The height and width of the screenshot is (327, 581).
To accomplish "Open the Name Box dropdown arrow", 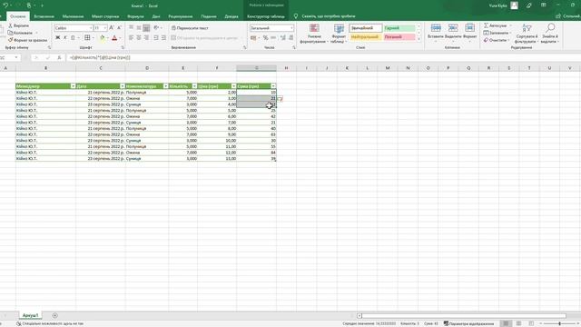I will (16, 57).
